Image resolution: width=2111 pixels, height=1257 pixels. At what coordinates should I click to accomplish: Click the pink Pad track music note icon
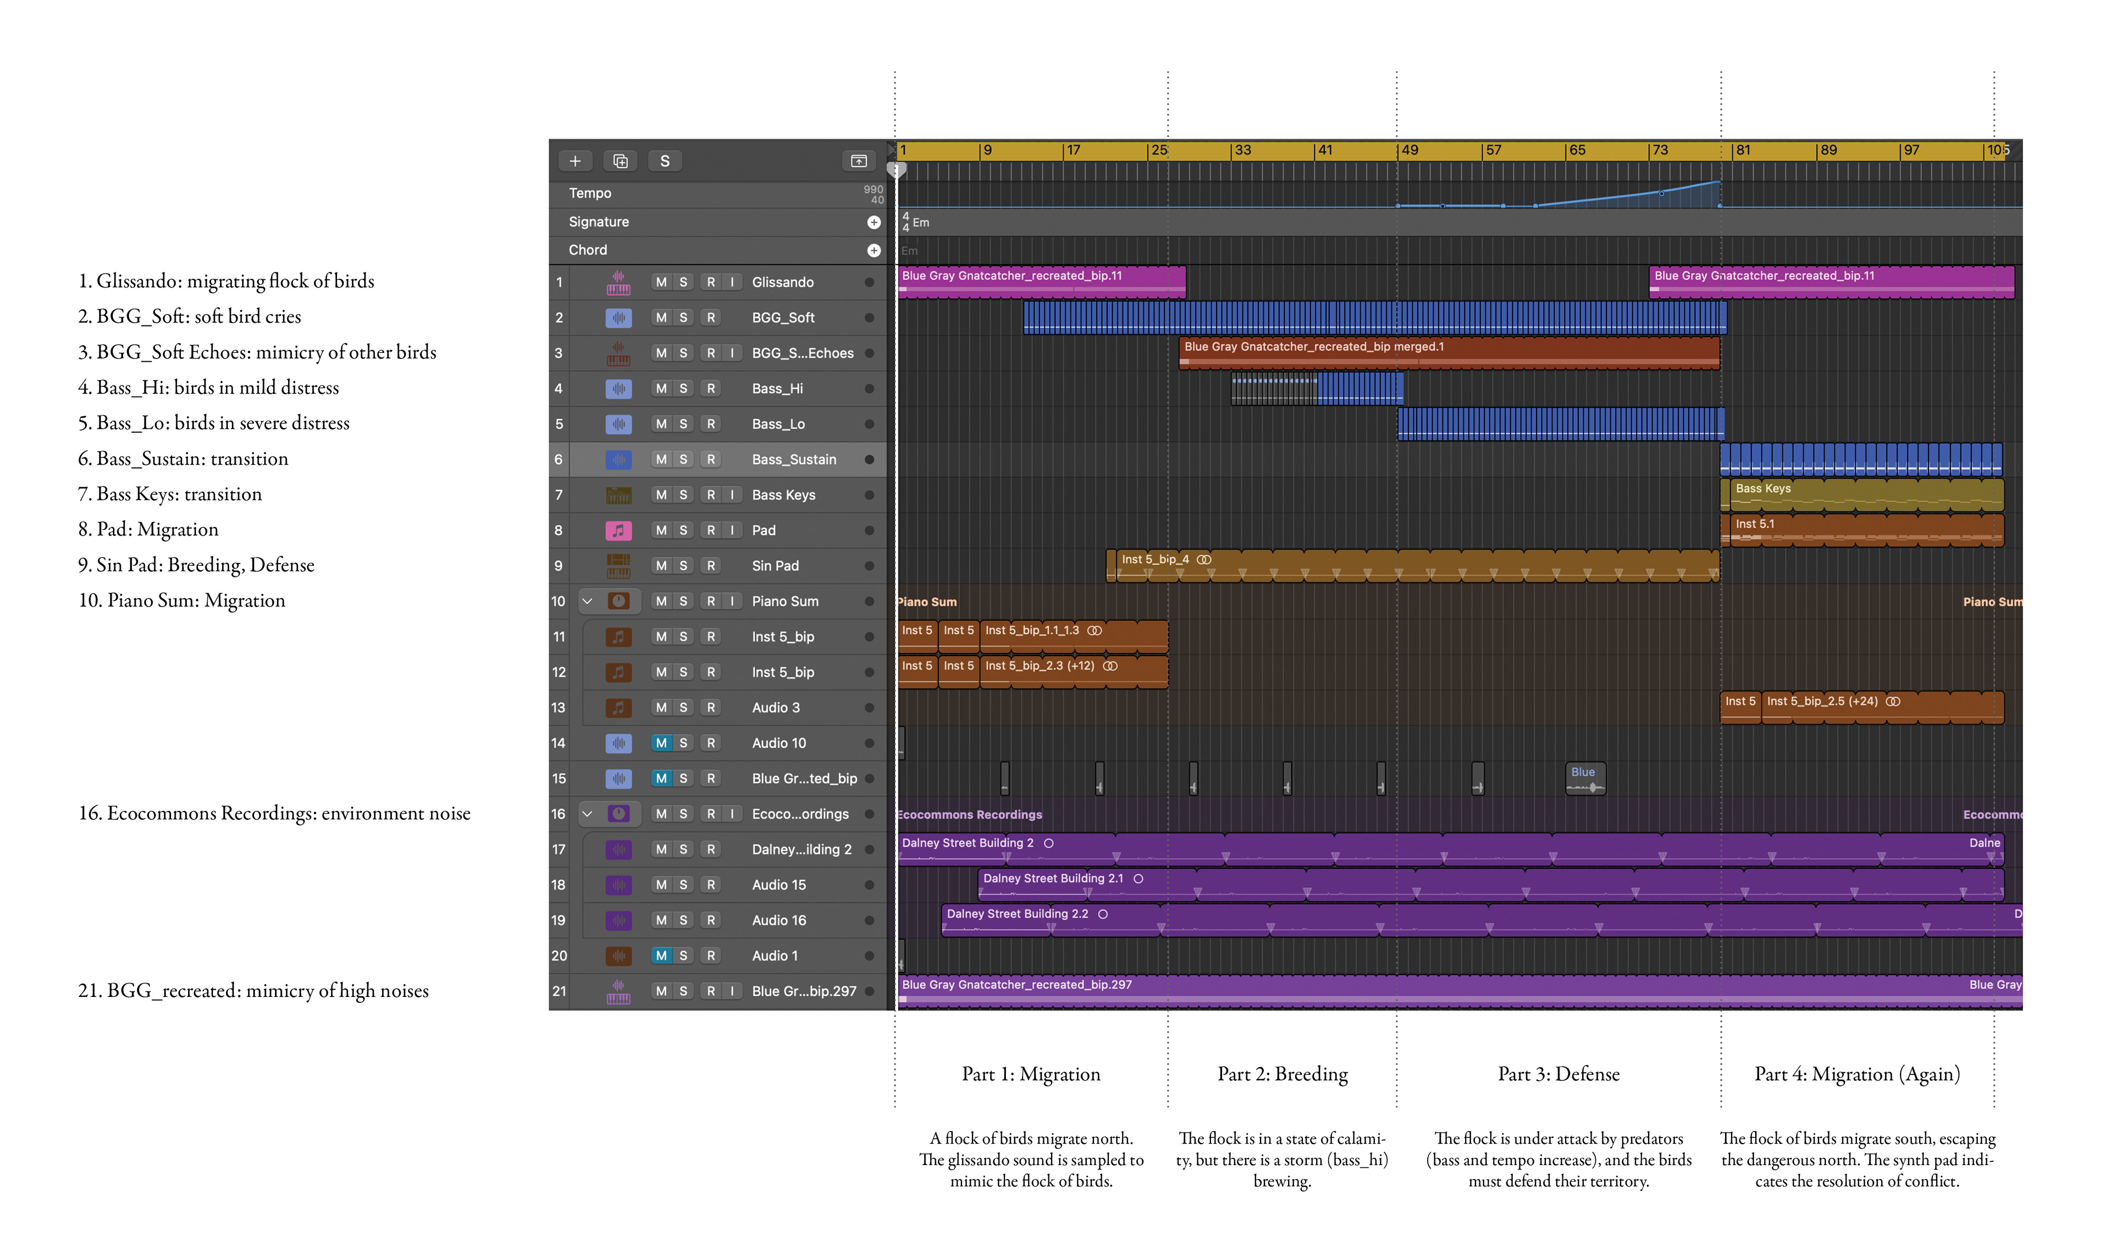coord(618,530)
